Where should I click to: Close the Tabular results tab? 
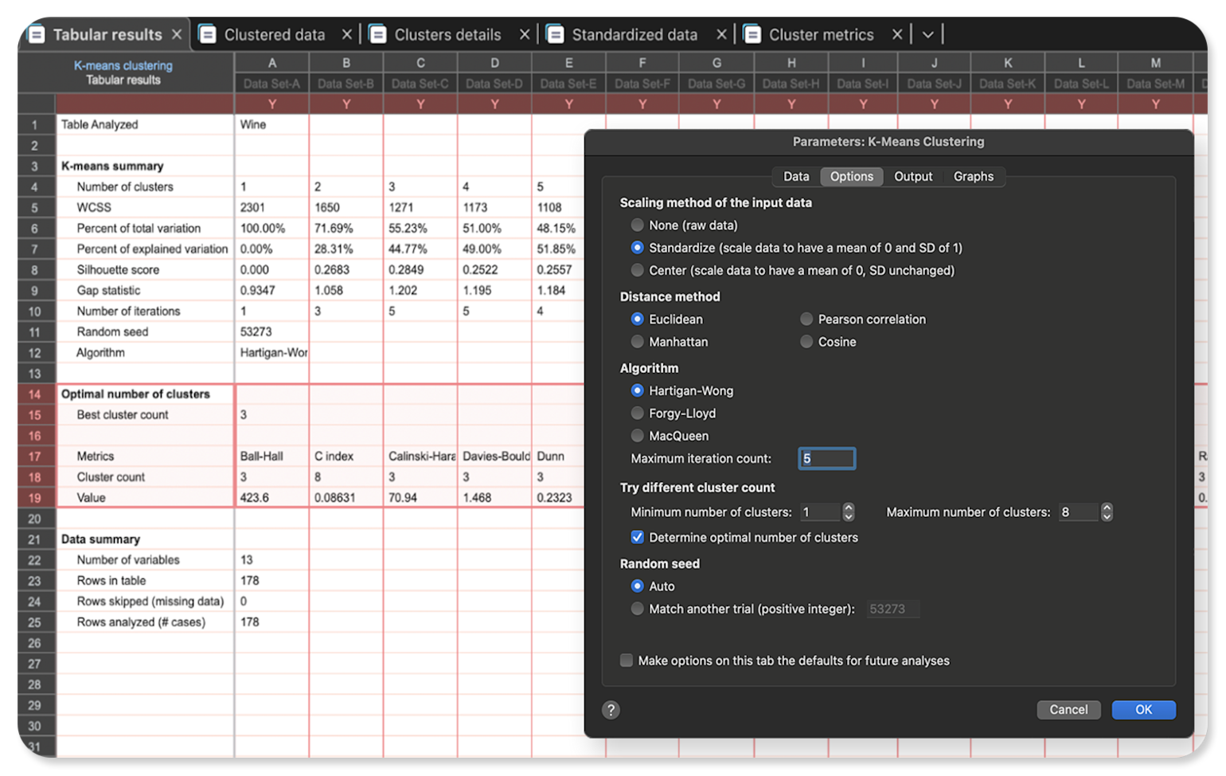coord(177,34)
